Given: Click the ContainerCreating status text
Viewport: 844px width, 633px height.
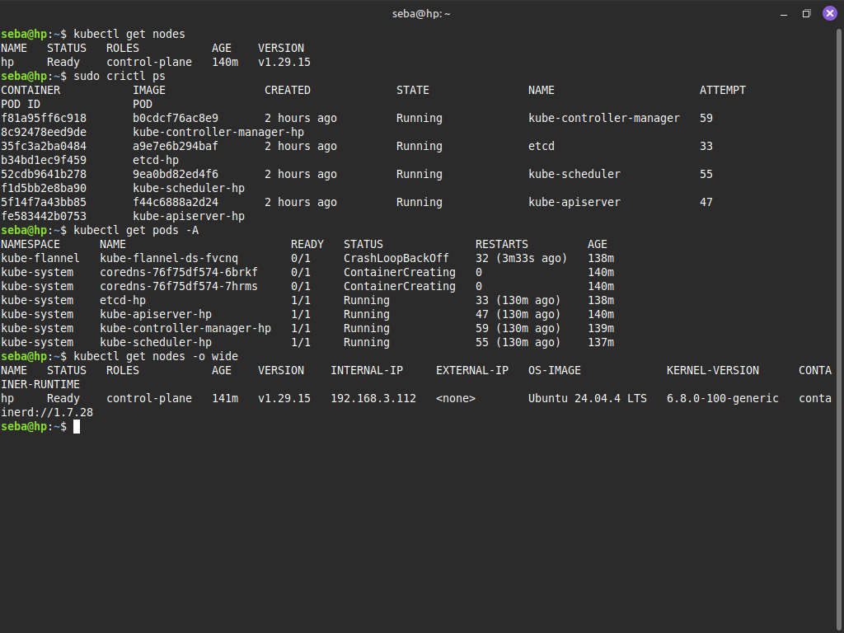Looking at the screenshot, I should point(399,272).
